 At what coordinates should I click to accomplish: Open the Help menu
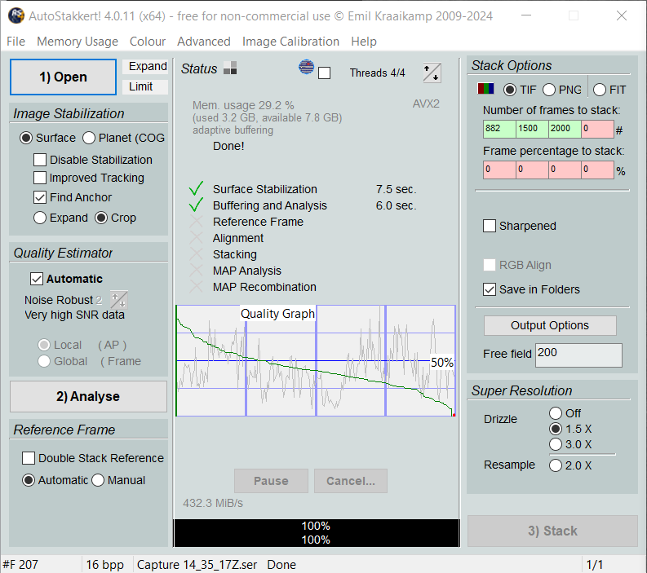pos(364,42)
